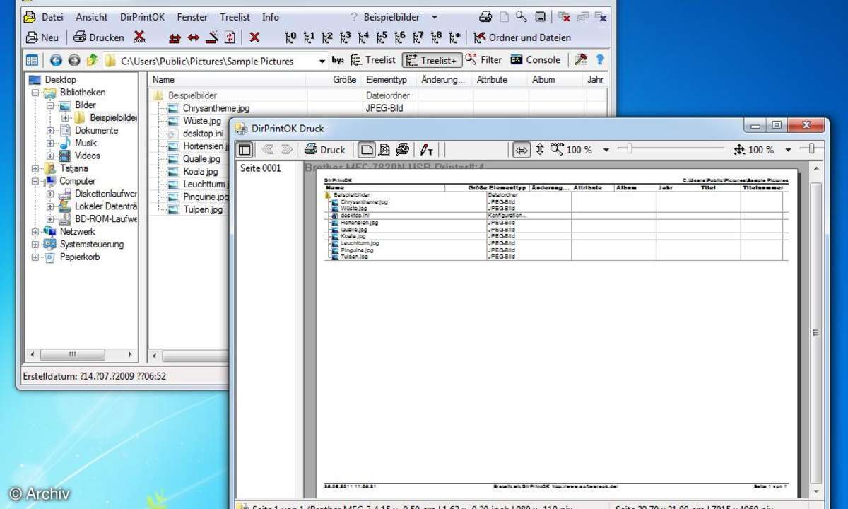
Task: Open the Datei menu
Action: click(x=52, y=17)
